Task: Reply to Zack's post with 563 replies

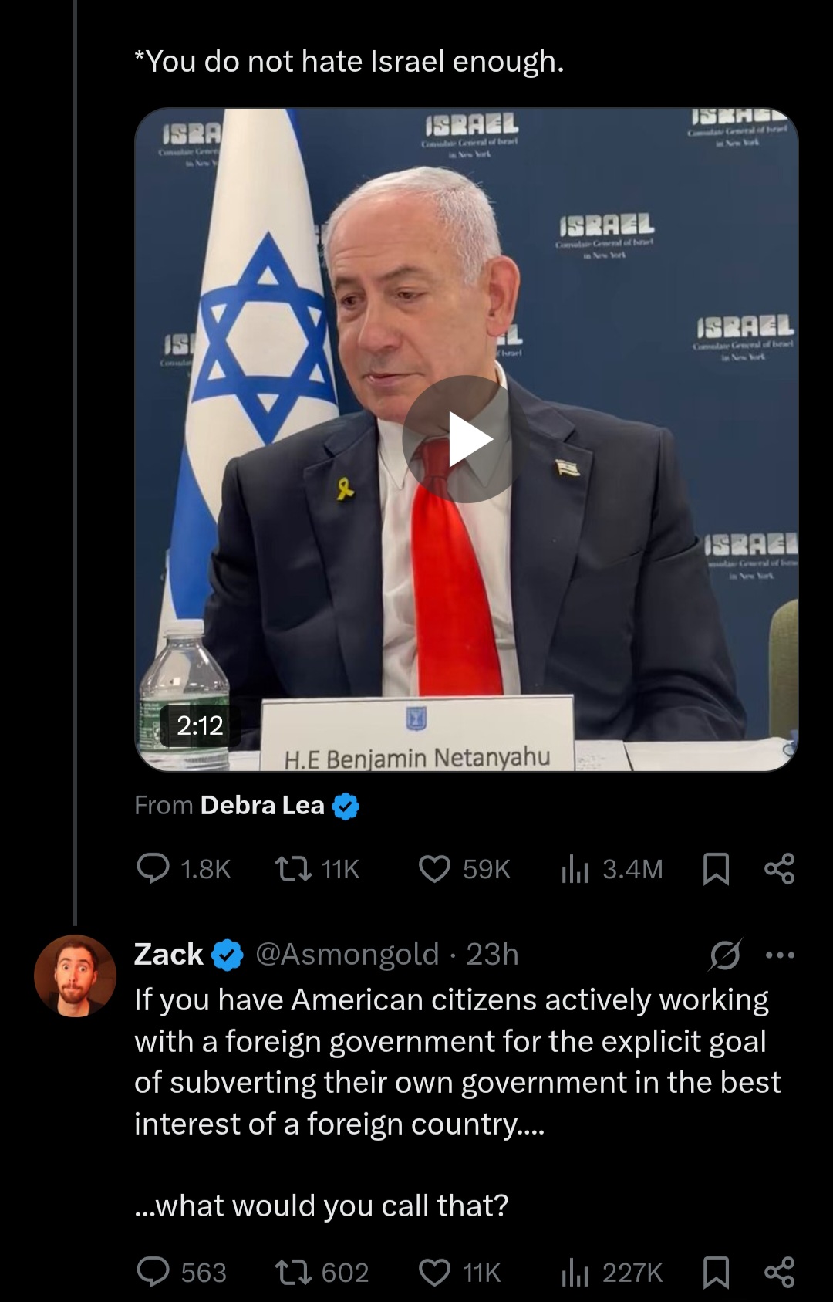Action: point(153,1272)
